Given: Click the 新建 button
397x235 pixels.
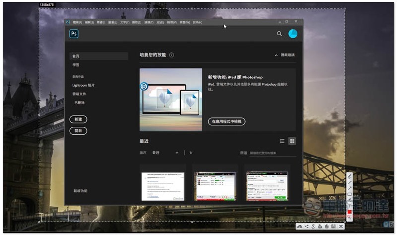Looking at the screenshot, I should (78, 119).
